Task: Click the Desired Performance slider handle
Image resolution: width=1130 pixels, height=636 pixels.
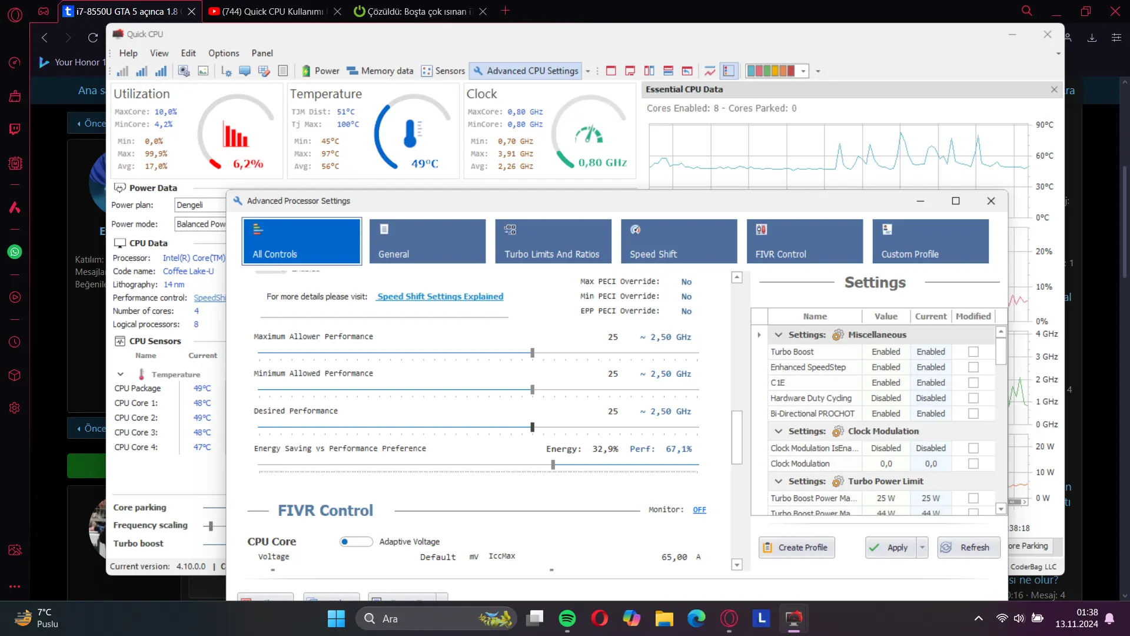Action: (532, 427)
